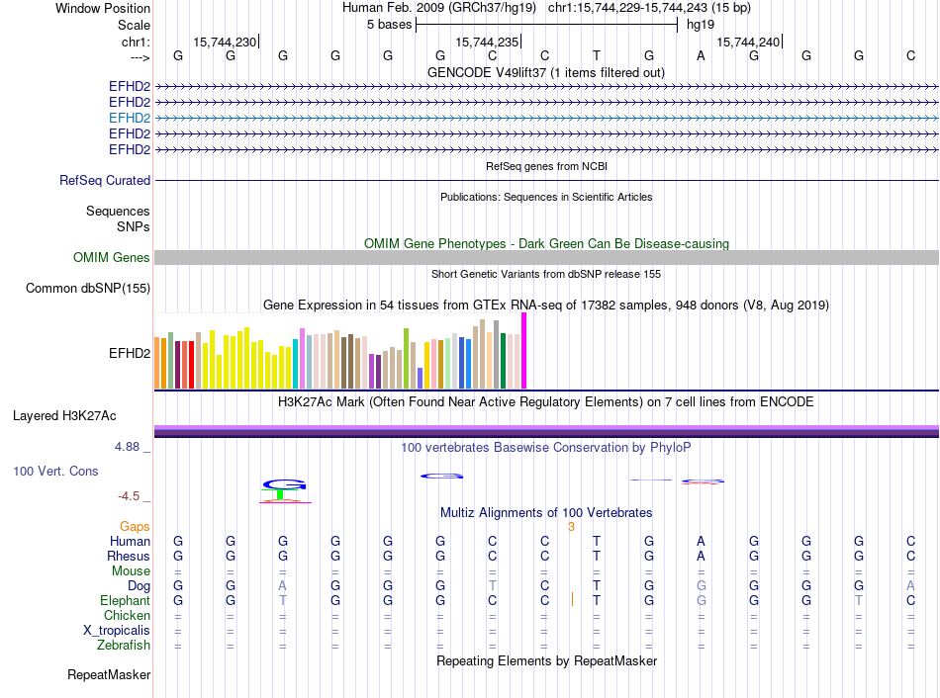Click the orange gap number 3
The image size is (940, 698).
(571, 527)
